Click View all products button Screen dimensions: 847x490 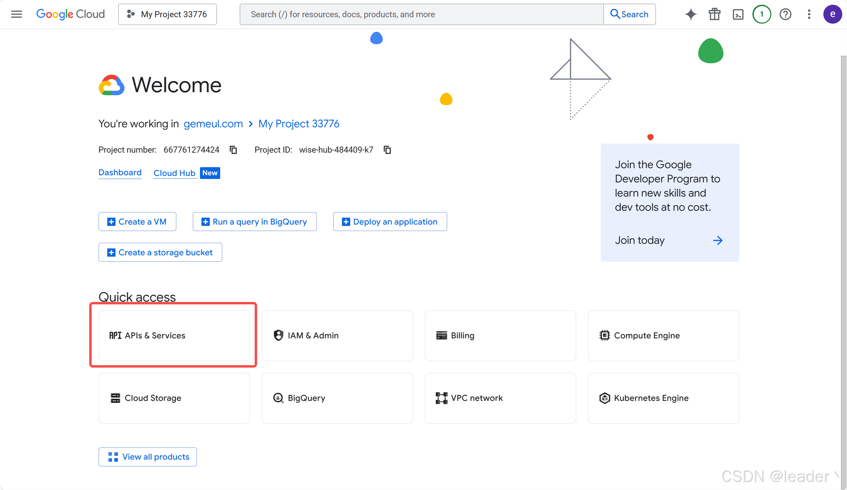pyautogui.click(x=148, y=457)
